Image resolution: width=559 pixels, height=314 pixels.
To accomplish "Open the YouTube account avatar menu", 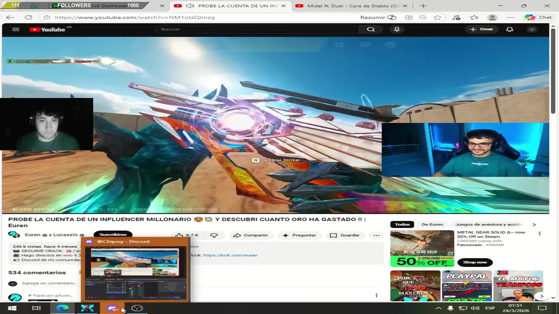I will point(532,29).
